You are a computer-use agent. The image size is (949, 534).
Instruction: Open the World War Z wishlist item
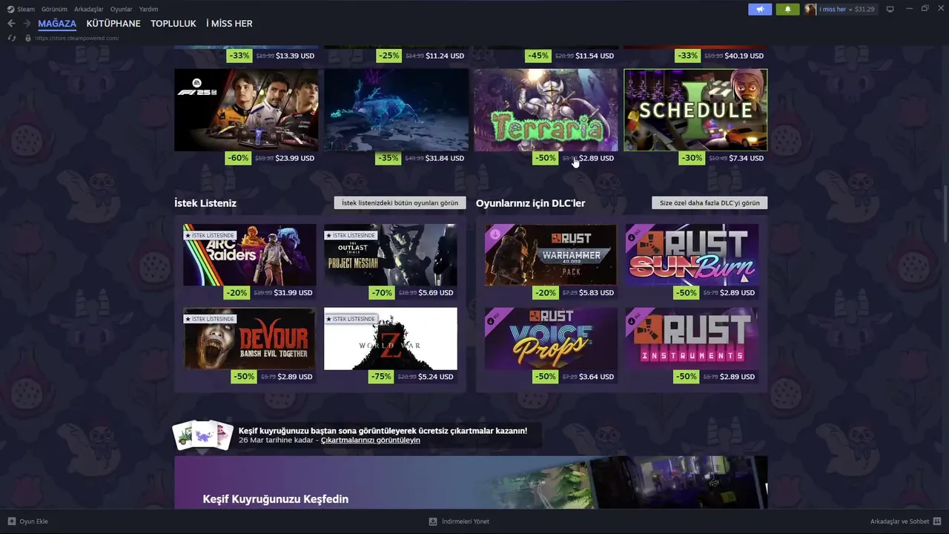(391, 339)
